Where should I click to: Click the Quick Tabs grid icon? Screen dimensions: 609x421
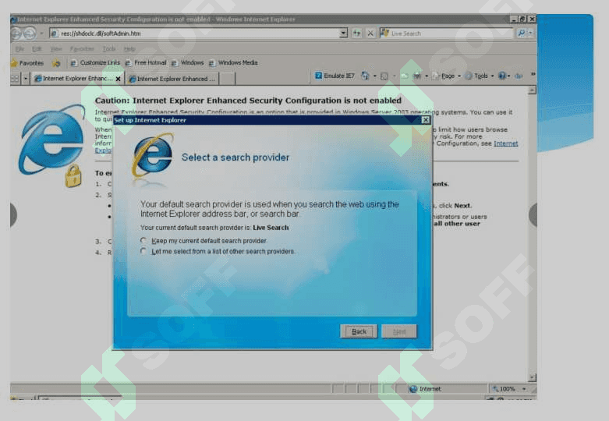pos(15,79)
